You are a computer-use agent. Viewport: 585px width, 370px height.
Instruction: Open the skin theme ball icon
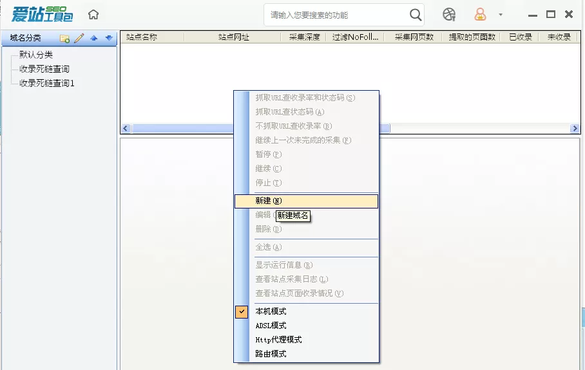pyautogui.click(x=449, y=15)
